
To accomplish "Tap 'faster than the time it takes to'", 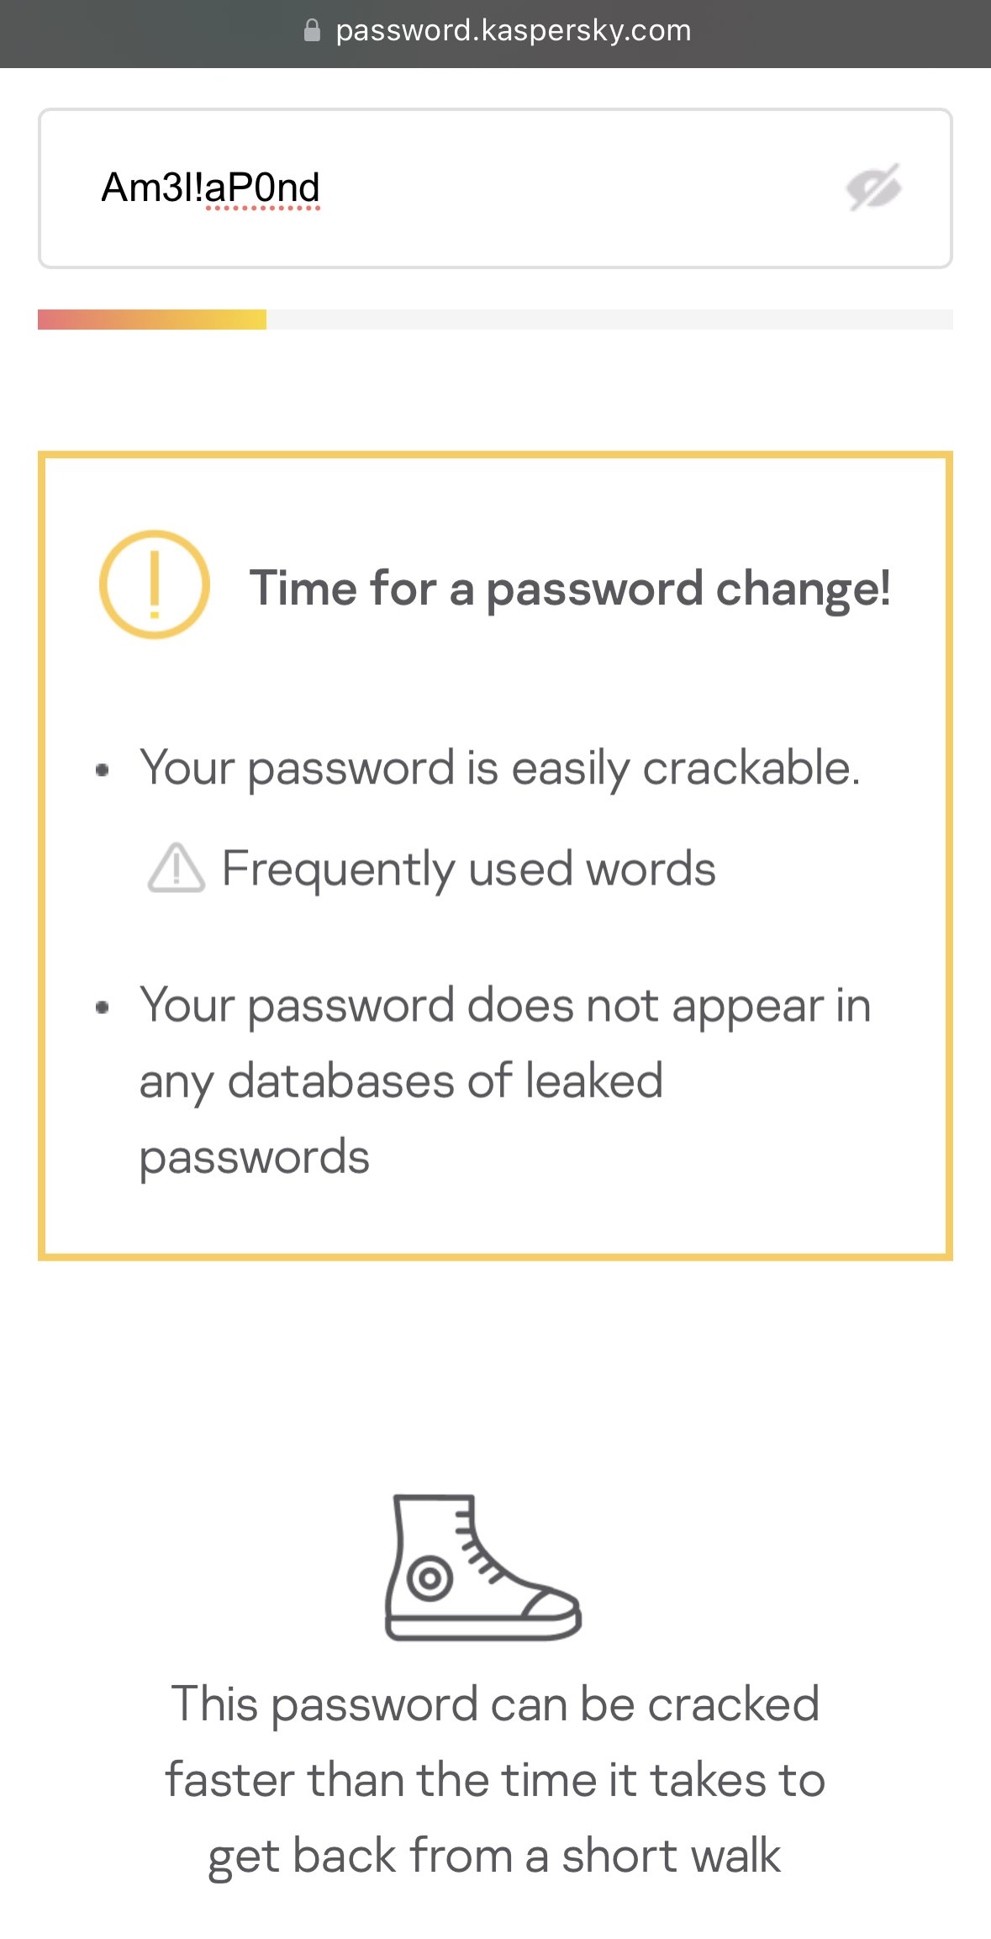I will coord(495,1780).
